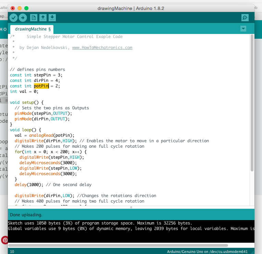Click 'digitalWrite(stepPin,HIGH);' line
262x254 pixels.
(52, 157)
